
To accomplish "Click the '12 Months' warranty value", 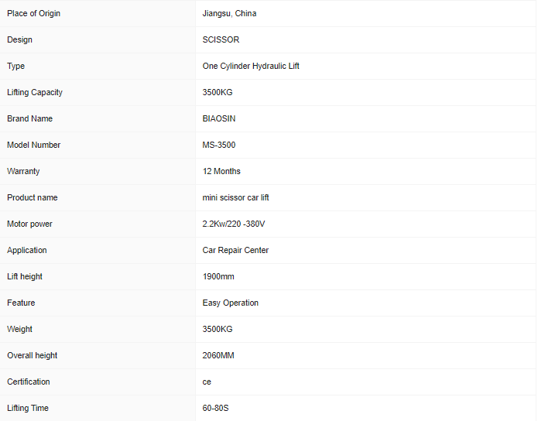I will click(221, 172).
